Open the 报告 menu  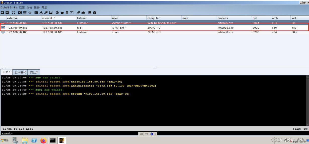click(37, 8)
